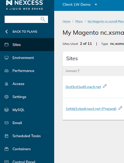124x163 pixels.
Task: Focus the sidebar search field
Action: click(26, 19)
